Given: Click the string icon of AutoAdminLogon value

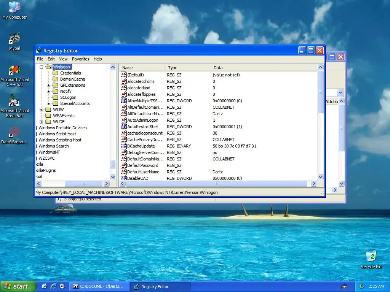Looking at the screenshot, I should pos(124,120).
